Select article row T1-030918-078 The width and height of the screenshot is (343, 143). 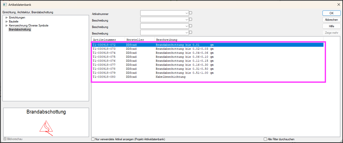point(207,69)
